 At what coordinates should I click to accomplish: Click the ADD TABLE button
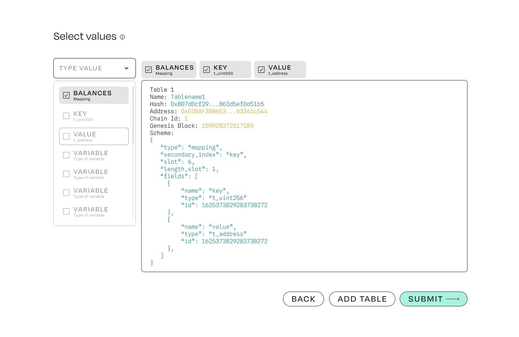click(362, 299)
